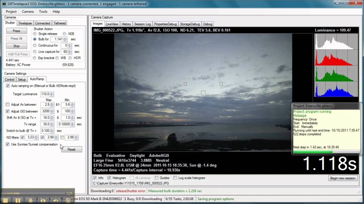Click the GBTimelapse app icon in title bar
Screen dimensions: 364x204
(3, 4)
